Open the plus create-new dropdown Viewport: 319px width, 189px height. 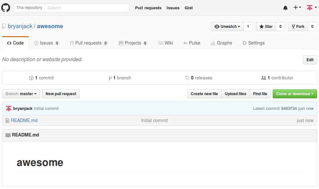[297, 7]
